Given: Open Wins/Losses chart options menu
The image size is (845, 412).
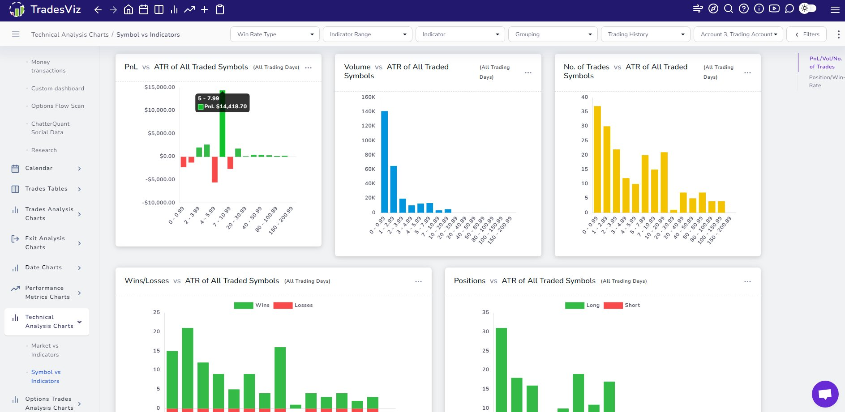Looking at the screenshot, I should 418,281.
